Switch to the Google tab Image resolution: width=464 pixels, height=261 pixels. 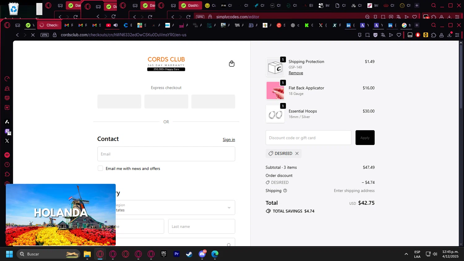407,25
